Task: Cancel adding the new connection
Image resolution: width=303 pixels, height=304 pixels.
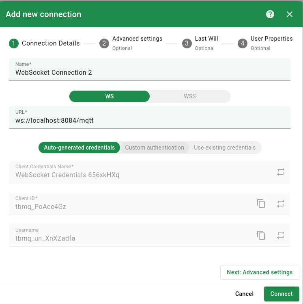Action: 244,294
